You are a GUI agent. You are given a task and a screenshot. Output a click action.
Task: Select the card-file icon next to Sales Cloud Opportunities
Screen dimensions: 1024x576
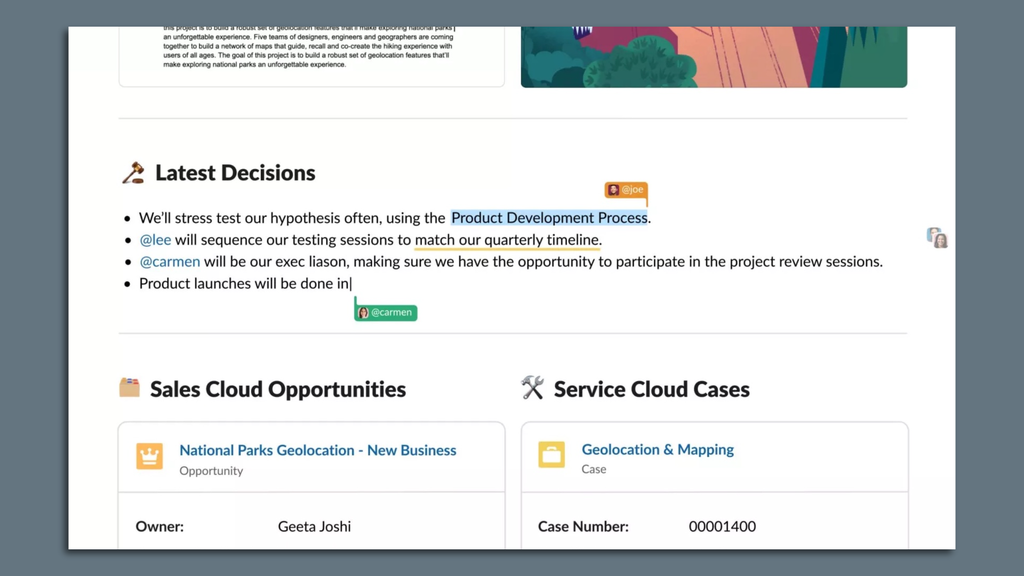point(130,388)
